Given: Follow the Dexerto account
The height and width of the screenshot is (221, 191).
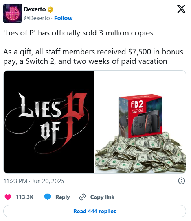Looking at the screenshot, I should click(63, 18).
